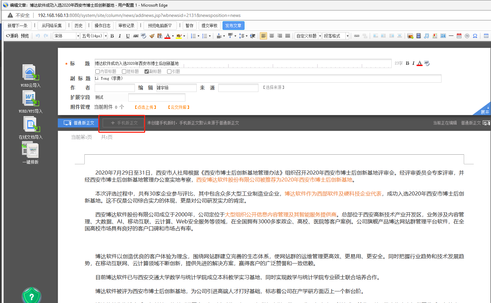Set title color with A beside title

(420, 63)
